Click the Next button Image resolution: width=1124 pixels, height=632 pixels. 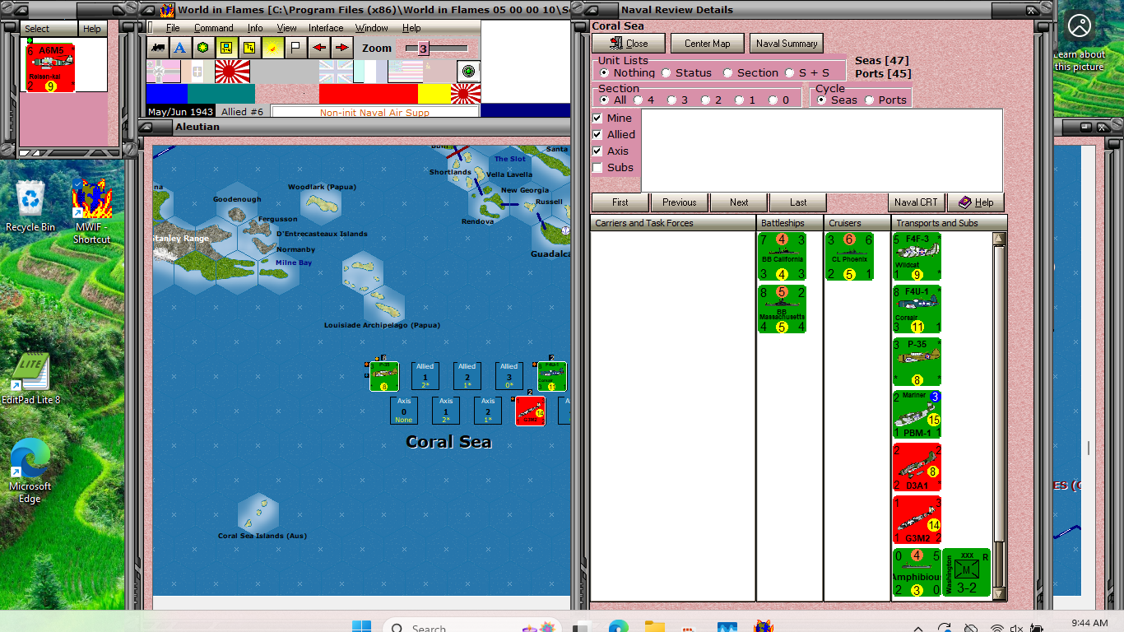739,202
